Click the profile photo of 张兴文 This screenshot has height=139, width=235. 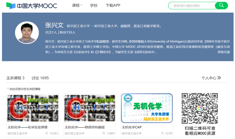[x=27, y=33]
